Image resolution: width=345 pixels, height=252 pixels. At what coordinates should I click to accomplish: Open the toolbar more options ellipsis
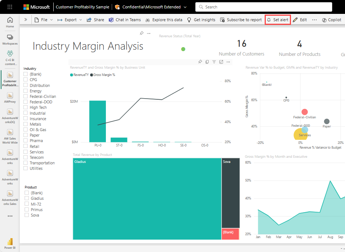314,20
